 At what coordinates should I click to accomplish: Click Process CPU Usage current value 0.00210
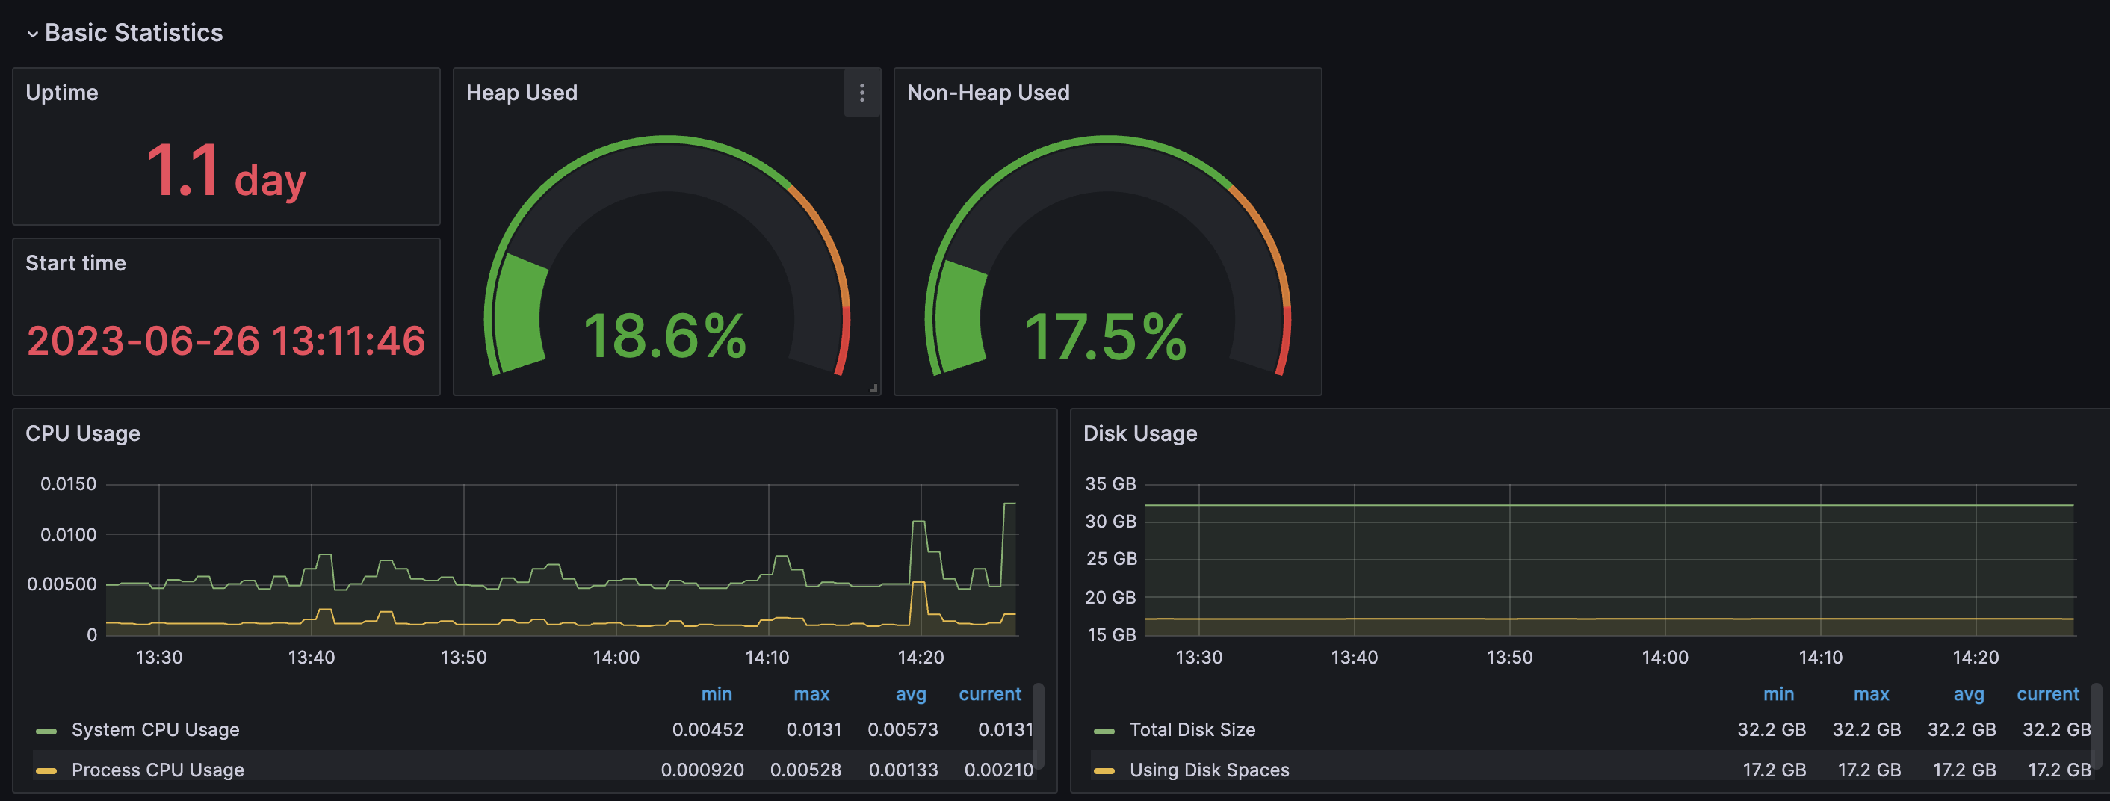998,770
